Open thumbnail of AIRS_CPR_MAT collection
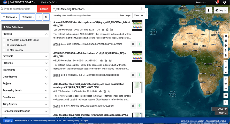The image size is (230, 124). point(137,87)
